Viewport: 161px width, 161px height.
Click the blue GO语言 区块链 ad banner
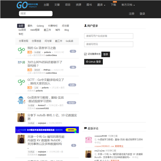tap(47, 130)
